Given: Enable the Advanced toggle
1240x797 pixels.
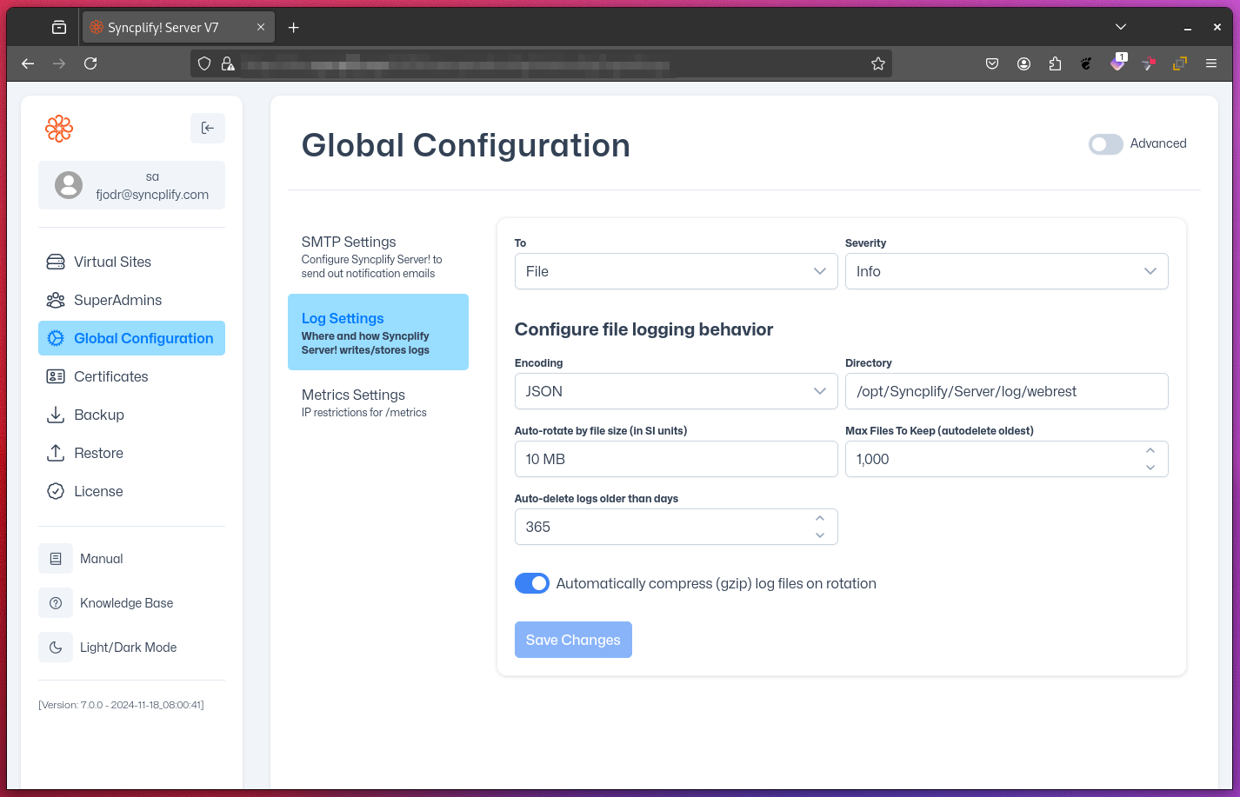Looking at the screenshot, I should [x=1105, y=144].
